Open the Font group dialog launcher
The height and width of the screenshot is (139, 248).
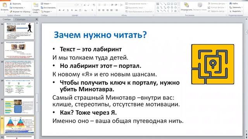[x=95, y=15]
